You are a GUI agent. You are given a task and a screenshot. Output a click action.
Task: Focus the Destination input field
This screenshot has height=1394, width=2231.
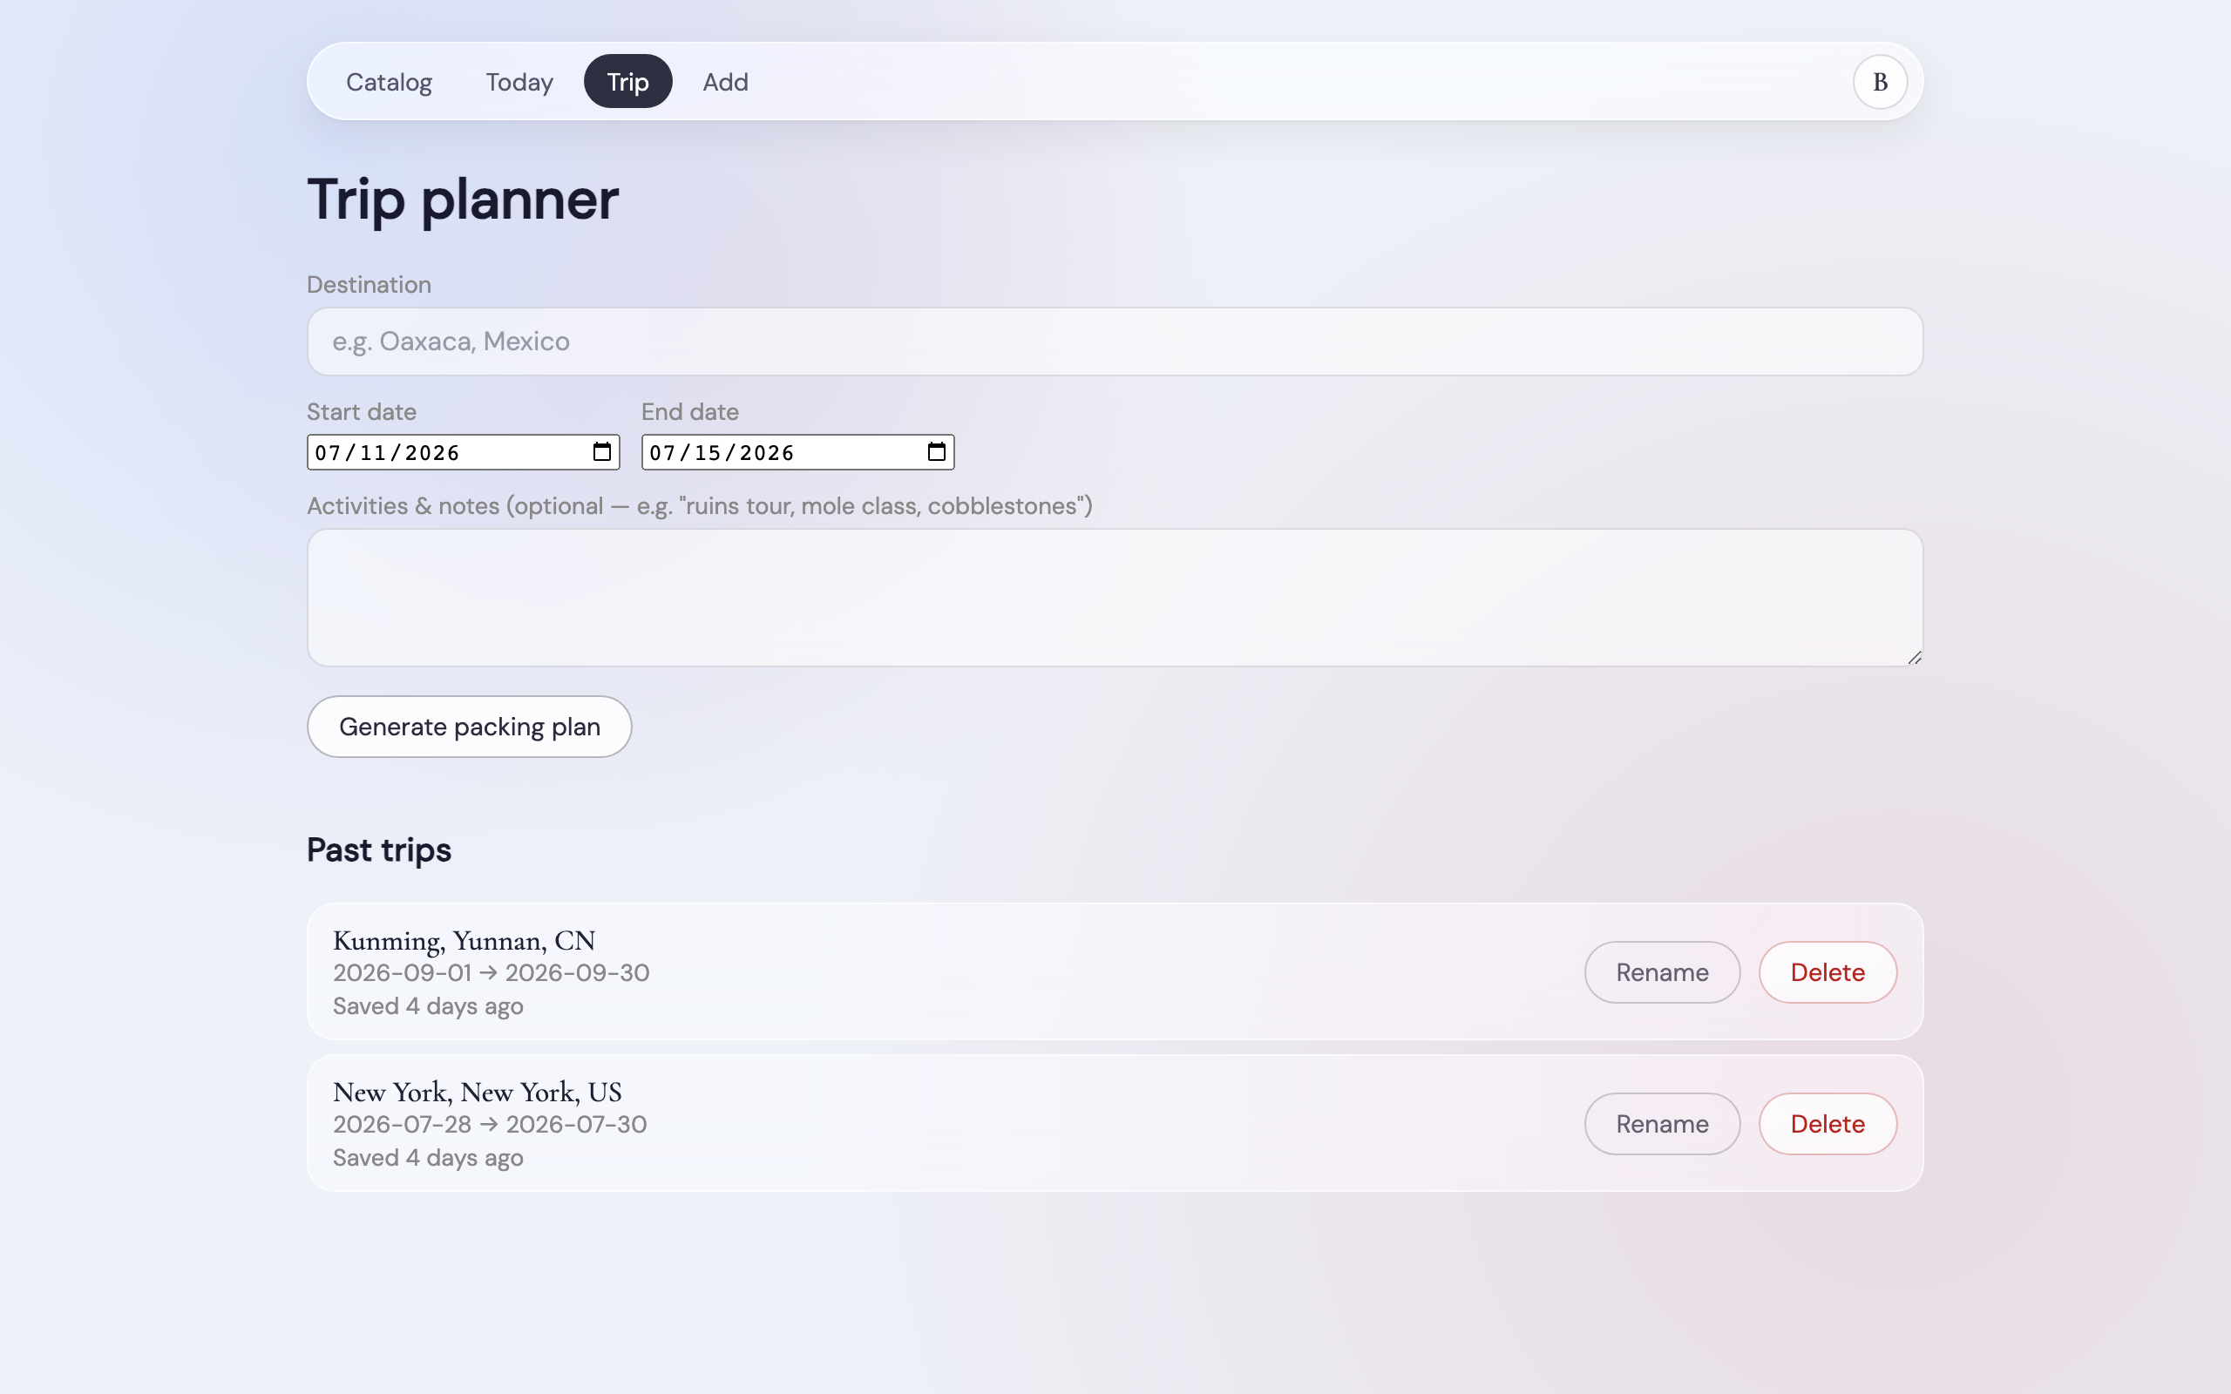[x=1115, y=342]
